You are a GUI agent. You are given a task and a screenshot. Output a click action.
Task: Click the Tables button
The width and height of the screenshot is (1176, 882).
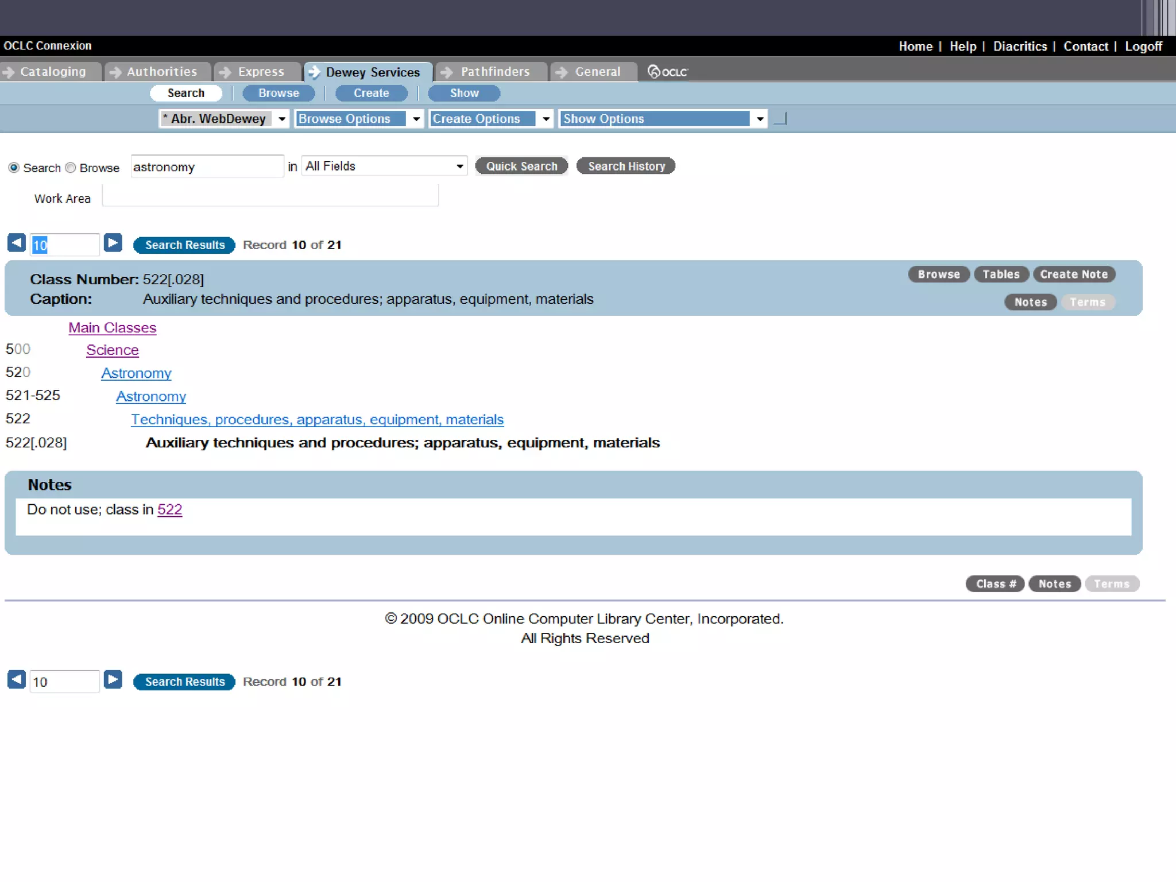tap(1000, 274)
